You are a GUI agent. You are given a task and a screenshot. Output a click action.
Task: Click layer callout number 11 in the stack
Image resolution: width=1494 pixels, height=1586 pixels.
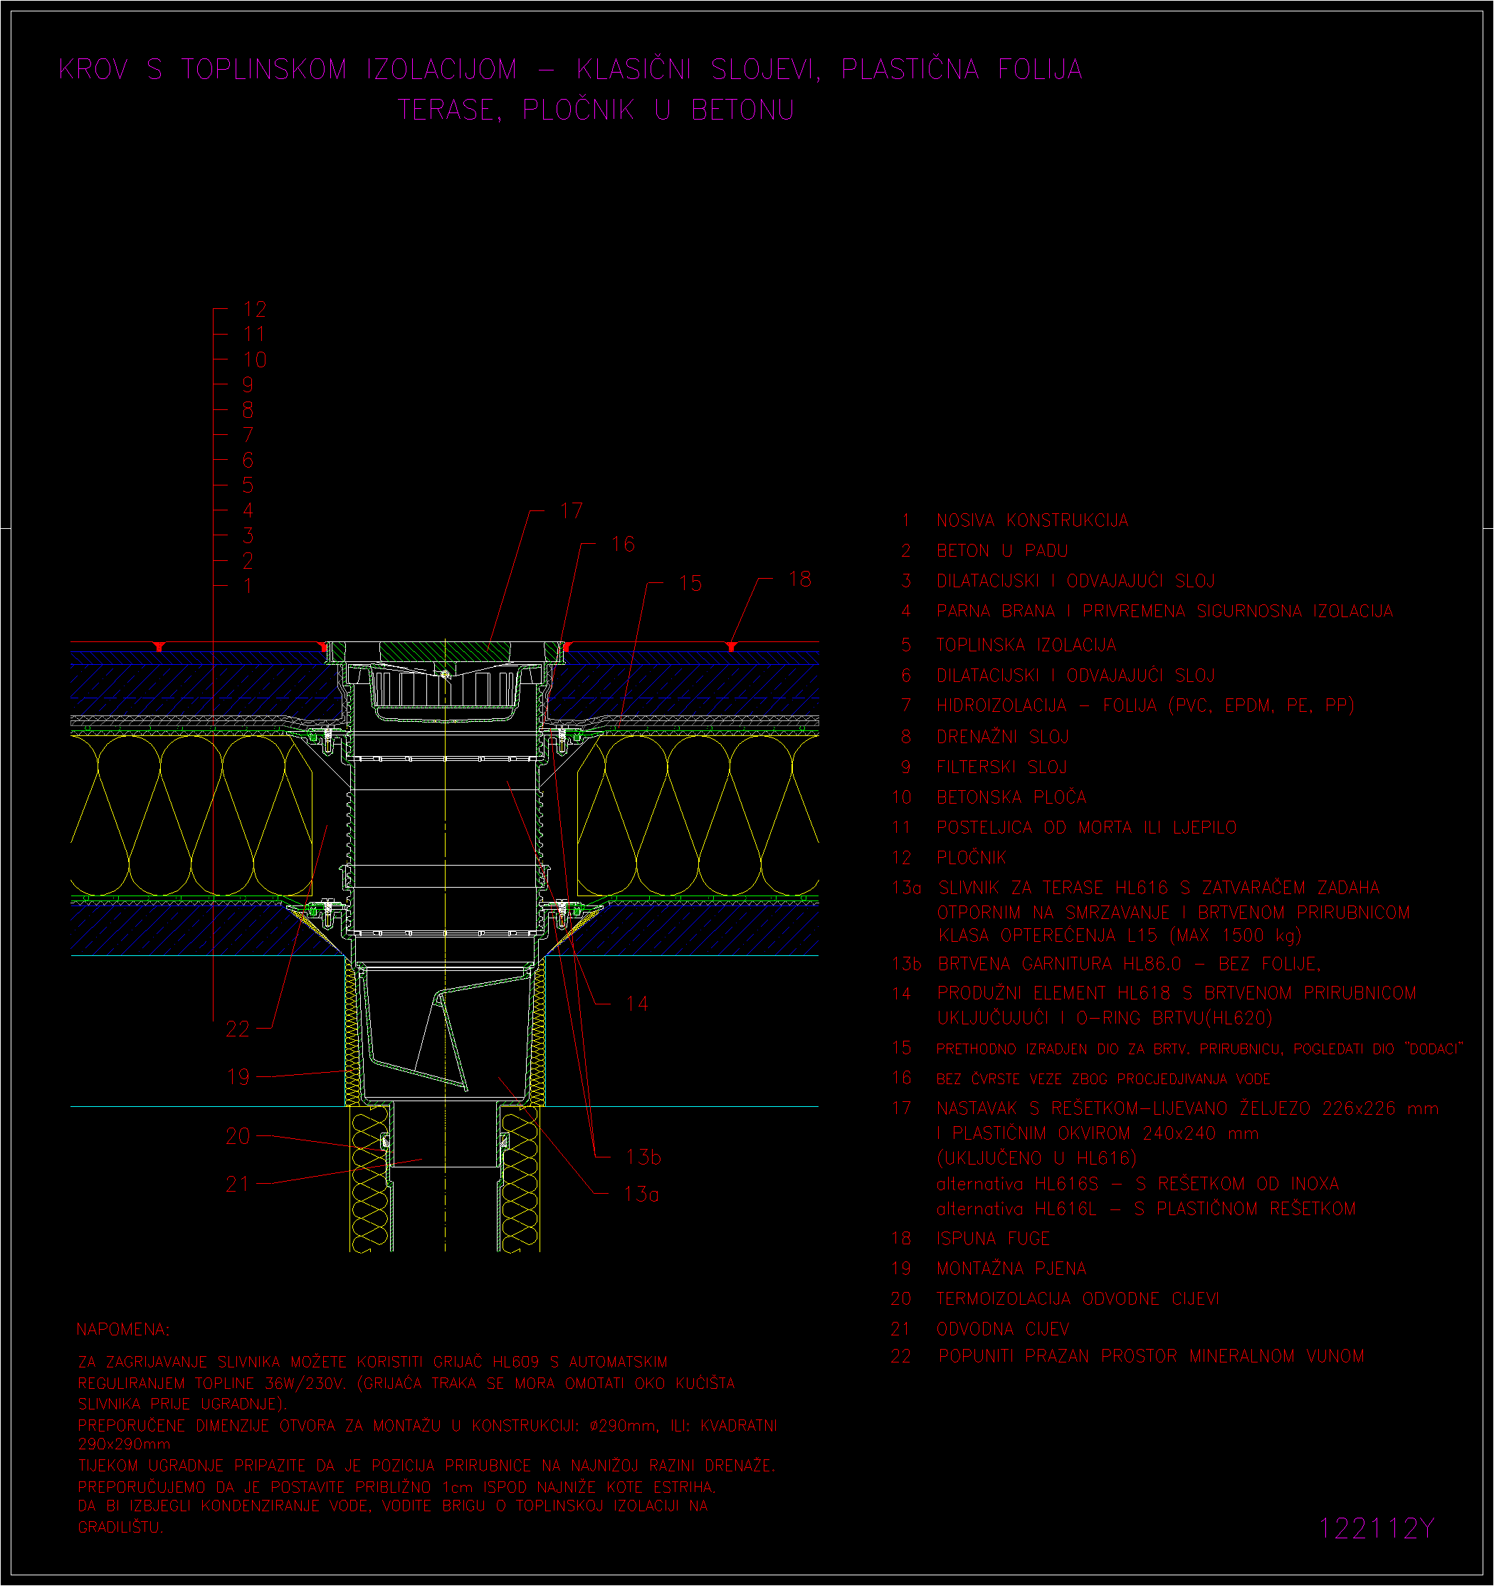click(x=256, y=335)
